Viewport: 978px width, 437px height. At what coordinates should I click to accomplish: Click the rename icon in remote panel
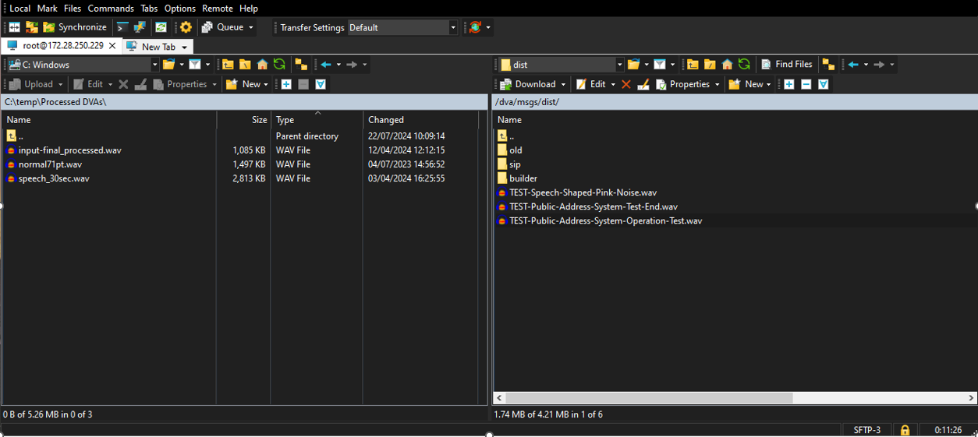click(643, 84)
